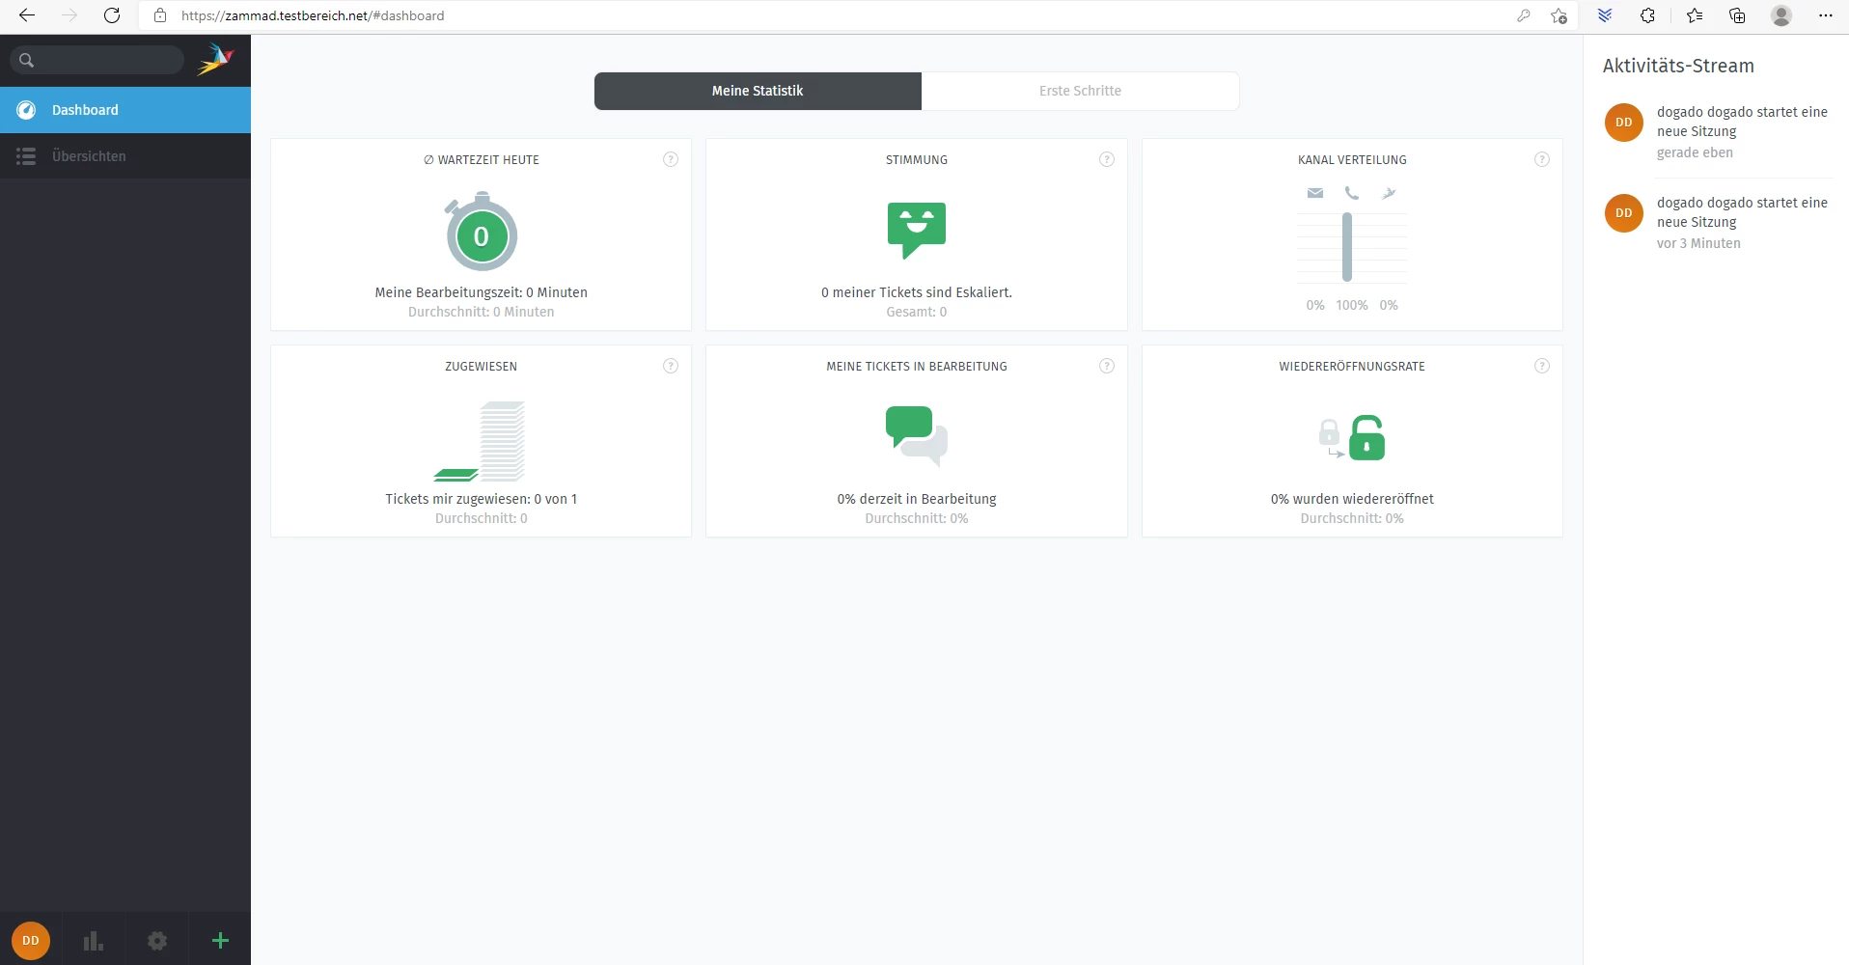Viewport: 1849px width, 965px height.
Task: Select Dashboard in the sidebar
Action: (85, 110)
